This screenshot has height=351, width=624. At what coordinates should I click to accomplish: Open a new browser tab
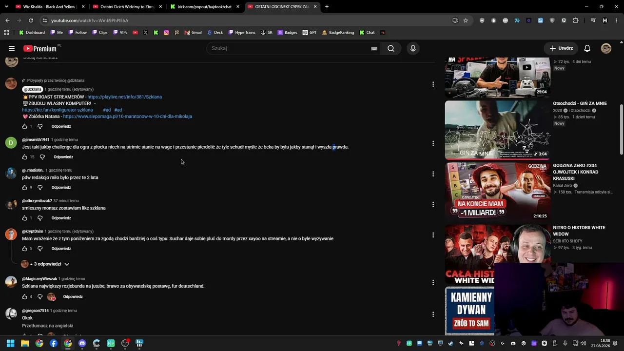tap(327, 7)
